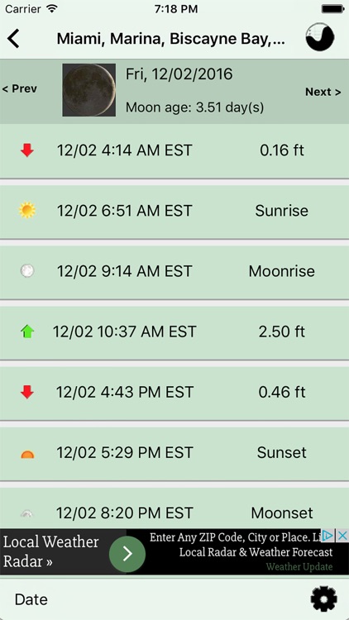The width and height of the screenshot is (349, 620).
Task: Tap the moonset icon at 8:20 PM
Action: pos(27,514)
